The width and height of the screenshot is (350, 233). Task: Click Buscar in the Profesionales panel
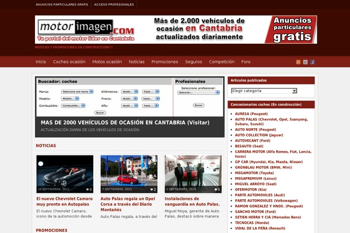click(x=198, y=105)
